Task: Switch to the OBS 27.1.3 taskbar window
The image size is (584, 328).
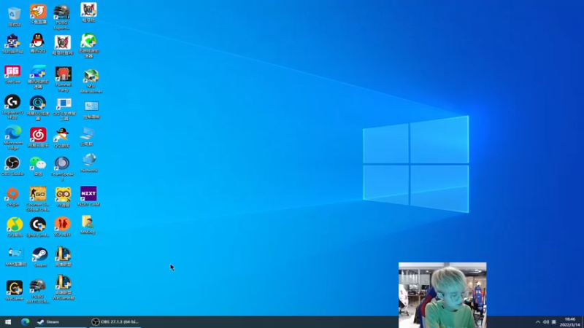Action: point(115,321)
